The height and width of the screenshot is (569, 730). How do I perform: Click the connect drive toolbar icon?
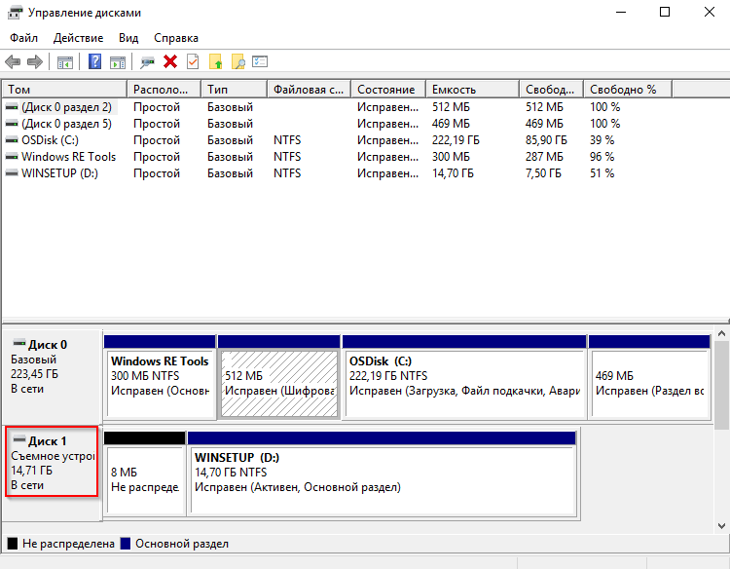click(x=147, y=62)
